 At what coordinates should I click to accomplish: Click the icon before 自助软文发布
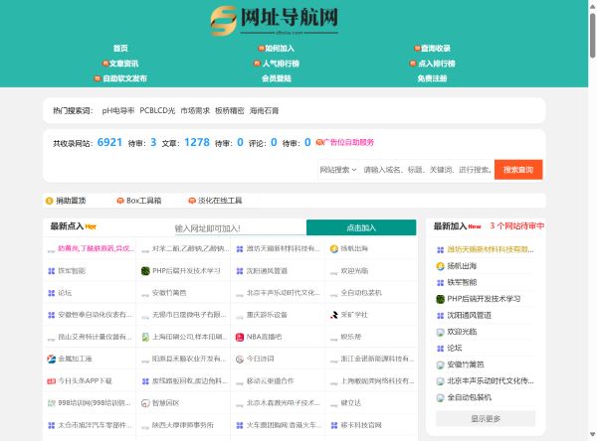coord(98,78)
